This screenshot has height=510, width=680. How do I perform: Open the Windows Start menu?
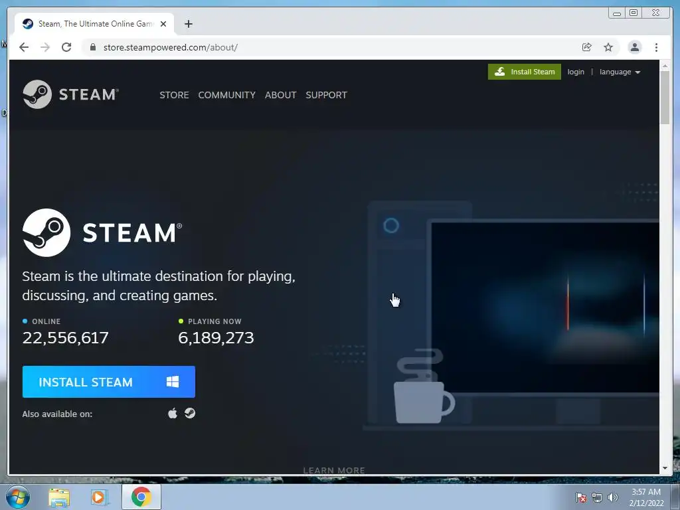18,497
